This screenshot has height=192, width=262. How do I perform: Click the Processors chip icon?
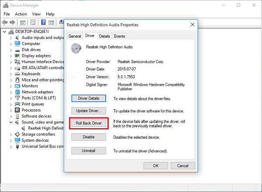coord(17,110)
